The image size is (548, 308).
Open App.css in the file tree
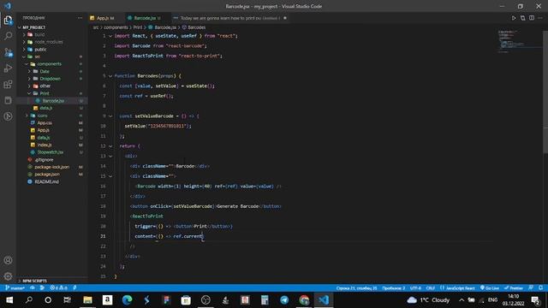point(45,123)
